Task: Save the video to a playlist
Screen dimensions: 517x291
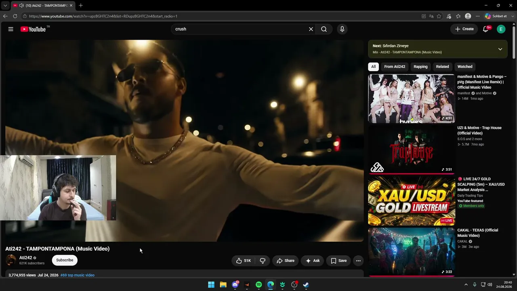Action: click(338, 261)
